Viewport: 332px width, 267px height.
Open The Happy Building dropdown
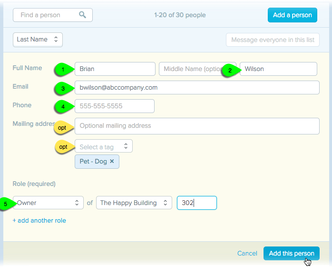point(134,203)
